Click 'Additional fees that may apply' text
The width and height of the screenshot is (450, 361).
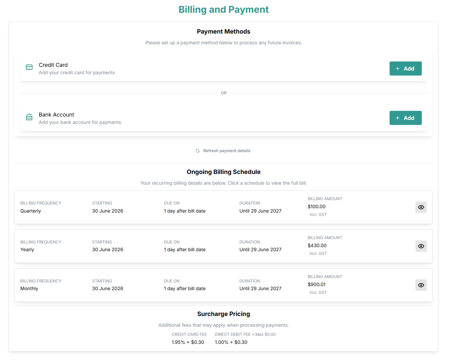click(223, 325)
